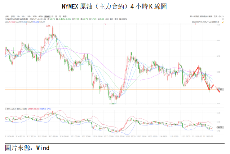Viewport: 230px width, 154px height.
Task: Click the CLNYM NYMEX WTI symbol name
Action: [15, 19]
